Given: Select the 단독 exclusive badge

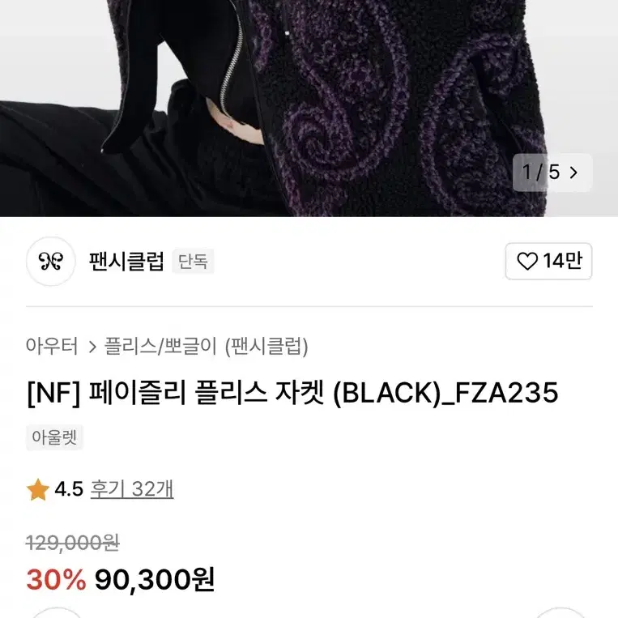Looking at the screenshot, I should [x=193, y=262].
